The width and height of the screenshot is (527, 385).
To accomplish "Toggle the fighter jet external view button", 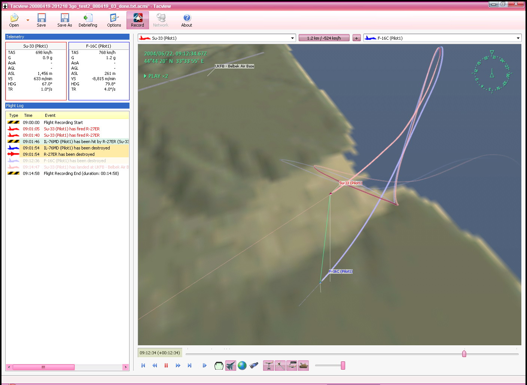I will point(231,366).
